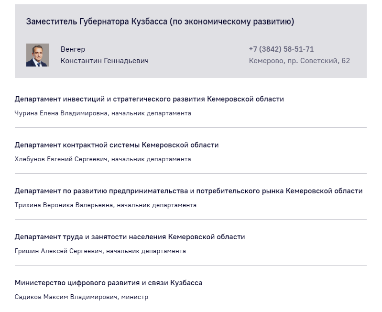The width and height of the screenshot is (382, 312).
Task: Open Департамент контрактной системы Кемеровской области
Action: coord(117,145)
